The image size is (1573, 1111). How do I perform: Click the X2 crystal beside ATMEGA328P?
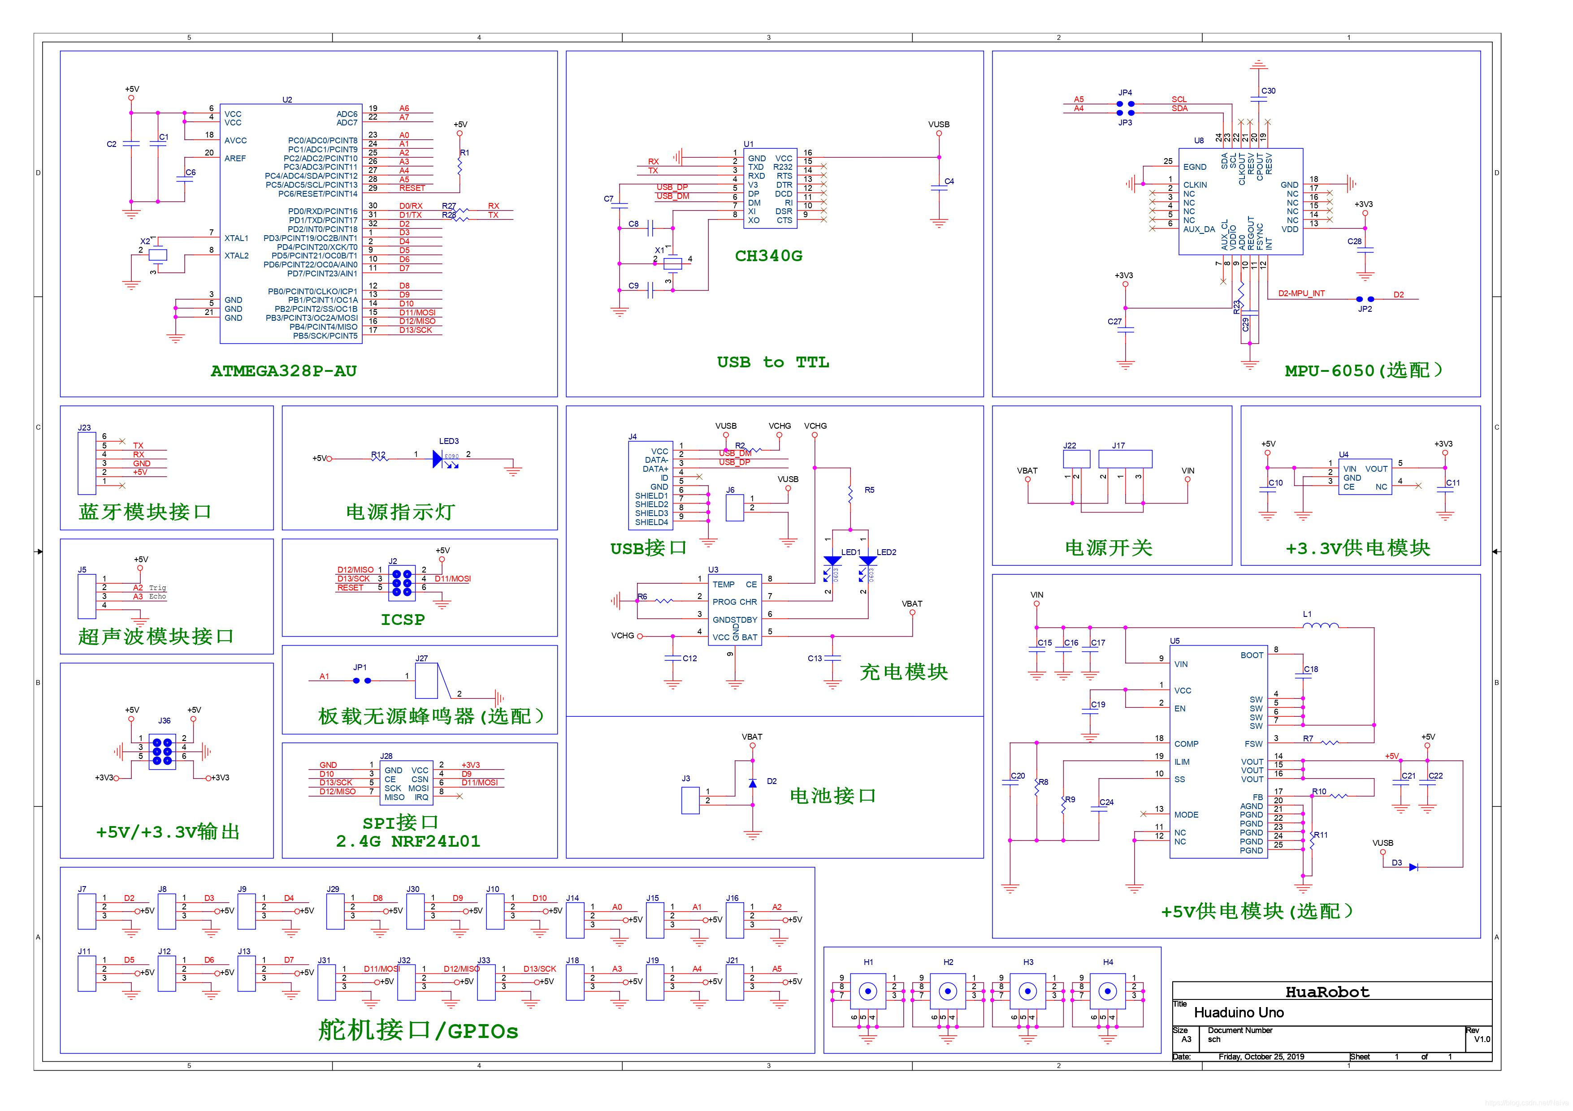point(158,254)
